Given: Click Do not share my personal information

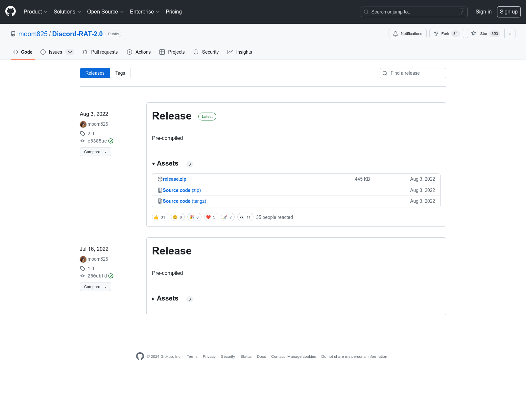Looking at the screenshot, I should coord(354,356).
